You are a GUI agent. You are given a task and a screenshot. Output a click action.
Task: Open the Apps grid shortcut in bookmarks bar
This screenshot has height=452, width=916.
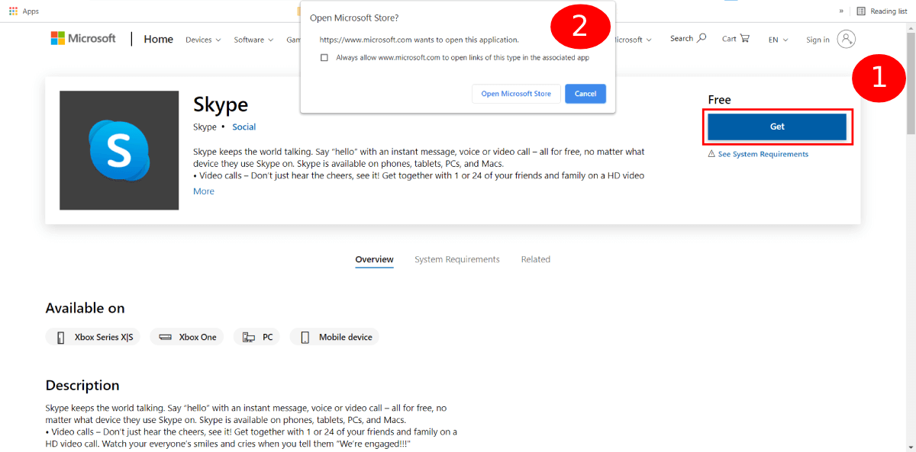(x=24, y=11)
